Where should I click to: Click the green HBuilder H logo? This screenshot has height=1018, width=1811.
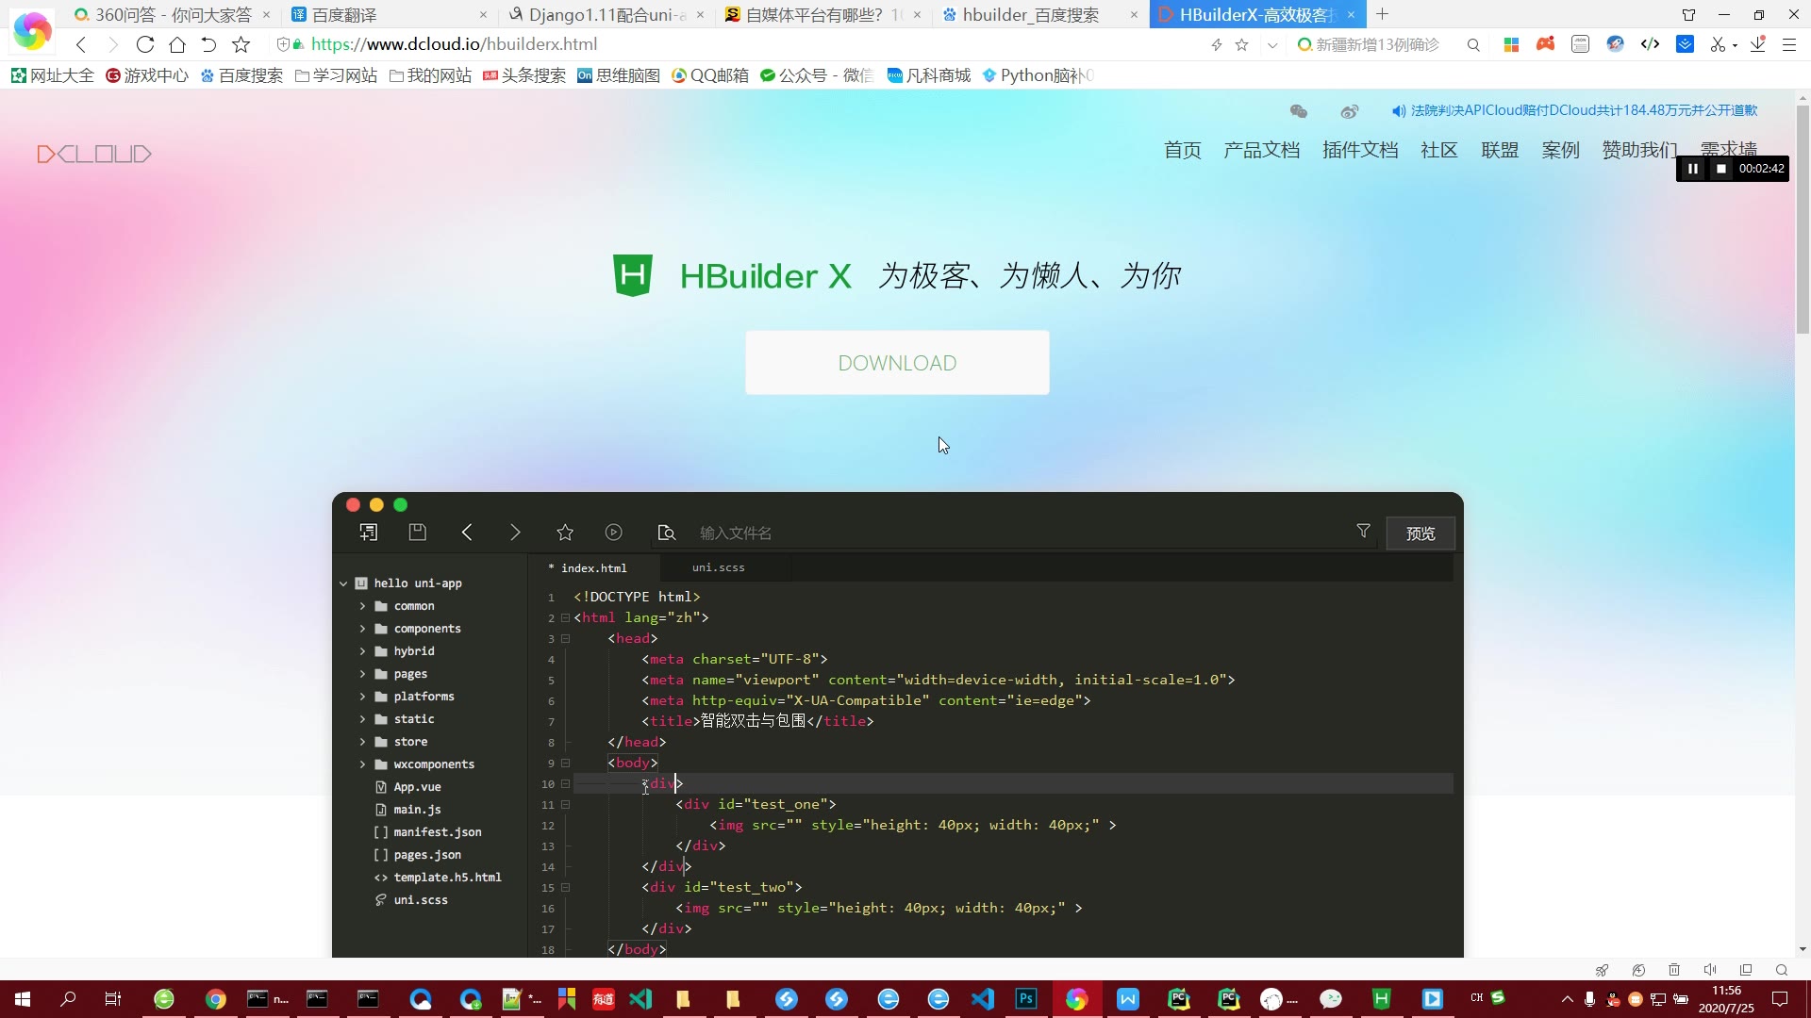click(632, 275)
